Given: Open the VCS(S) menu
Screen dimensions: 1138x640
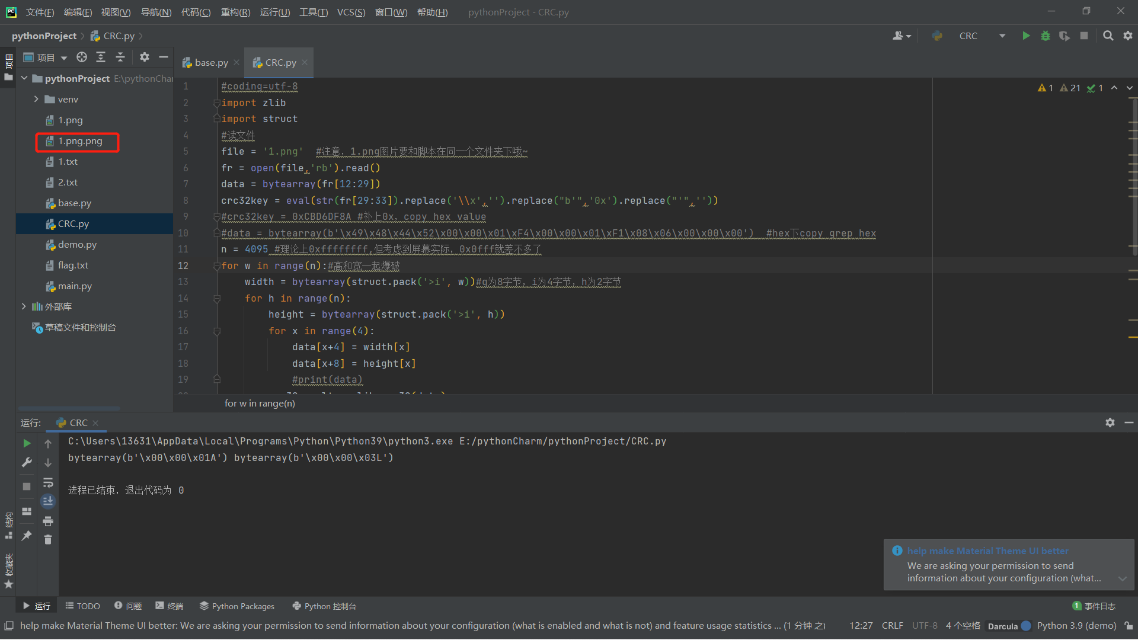Looking at the screenshot, I should point(351,12).
